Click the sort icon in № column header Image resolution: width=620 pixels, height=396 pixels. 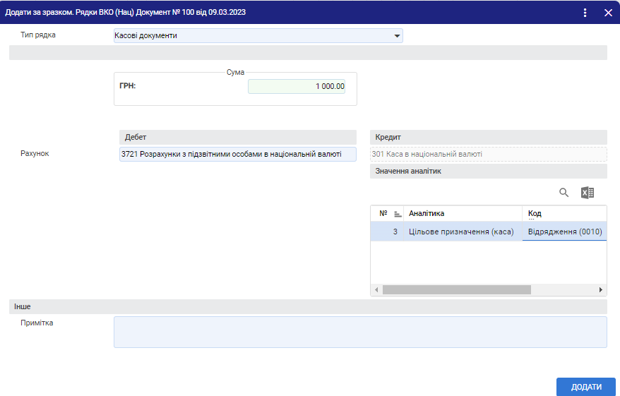(x=398, y=214)
